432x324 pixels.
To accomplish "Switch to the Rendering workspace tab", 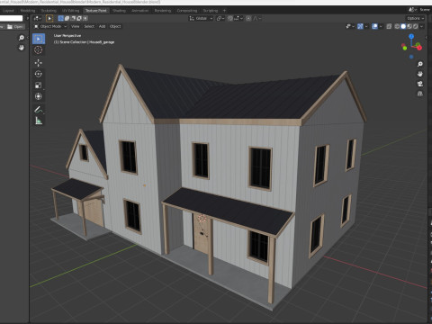I will click(x=163, y=11).
